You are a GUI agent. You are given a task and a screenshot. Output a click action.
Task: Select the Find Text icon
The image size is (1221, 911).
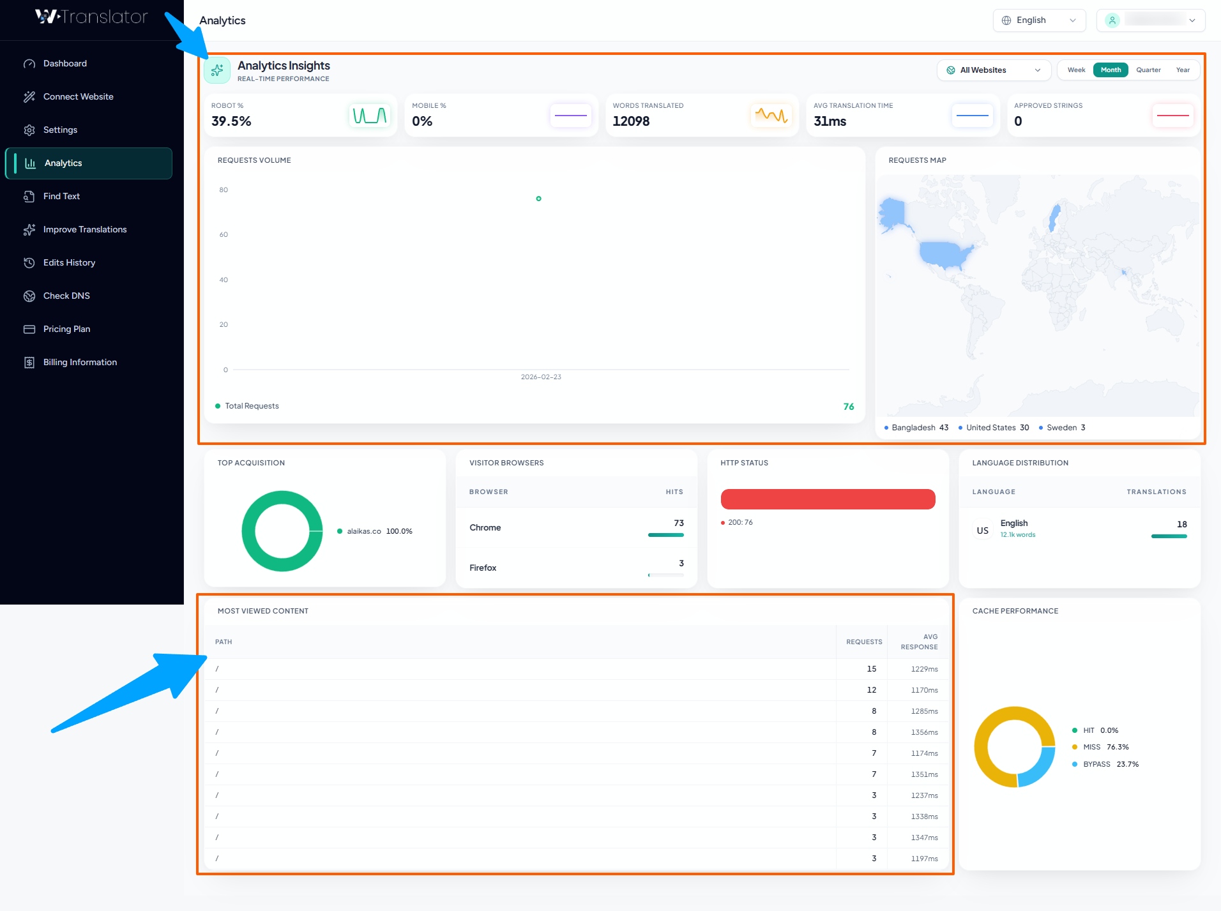(30, 196)
